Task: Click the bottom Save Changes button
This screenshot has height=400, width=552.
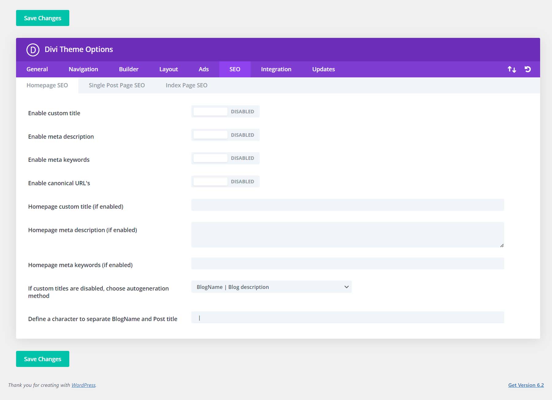Action: [42, 359]
